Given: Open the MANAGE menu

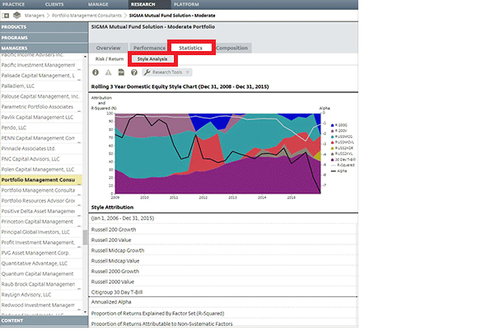Looking at the screenshot, I should tap(98, 4).
